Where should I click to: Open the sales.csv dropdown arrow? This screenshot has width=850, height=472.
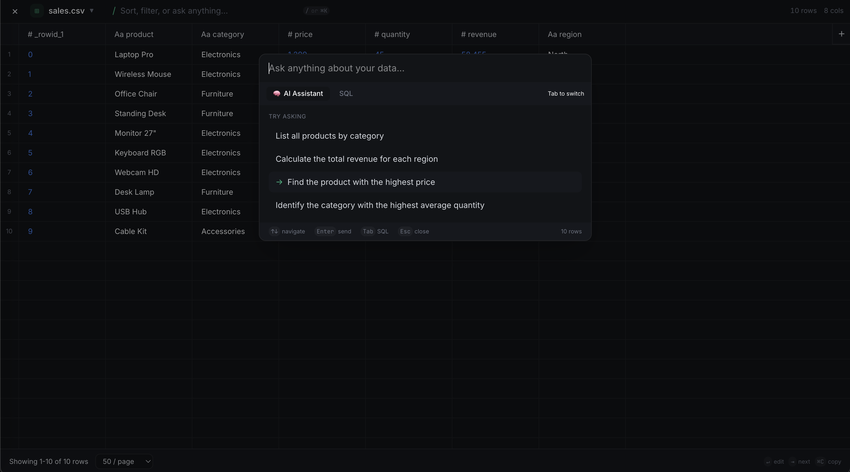pos(91,11)
